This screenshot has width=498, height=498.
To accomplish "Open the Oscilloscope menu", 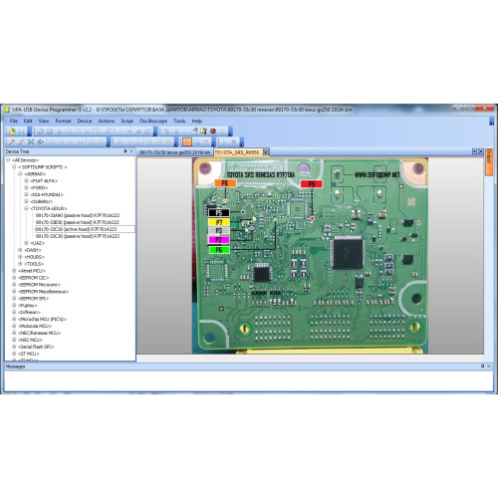I will (153, 121).
